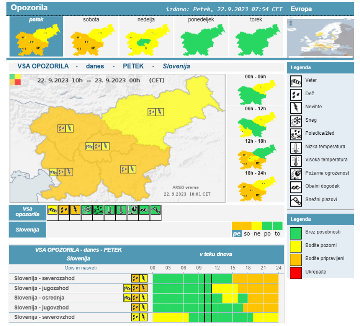Choose the snow warning filter icon
This screenshot has width=360, height=326.
87,210
